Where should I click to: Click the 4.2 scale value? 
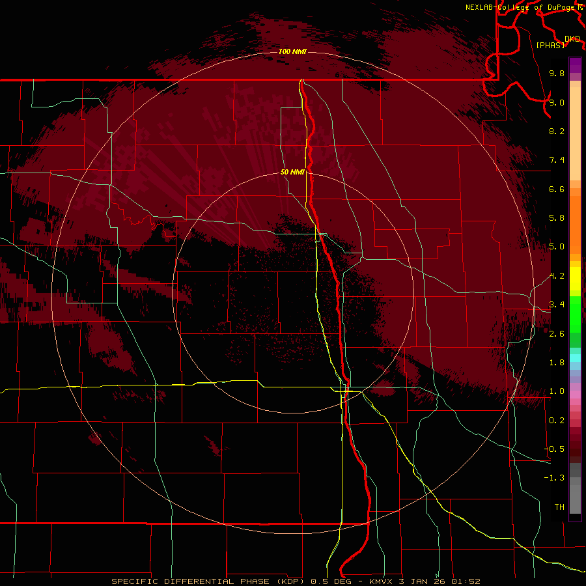pos(557,276)
